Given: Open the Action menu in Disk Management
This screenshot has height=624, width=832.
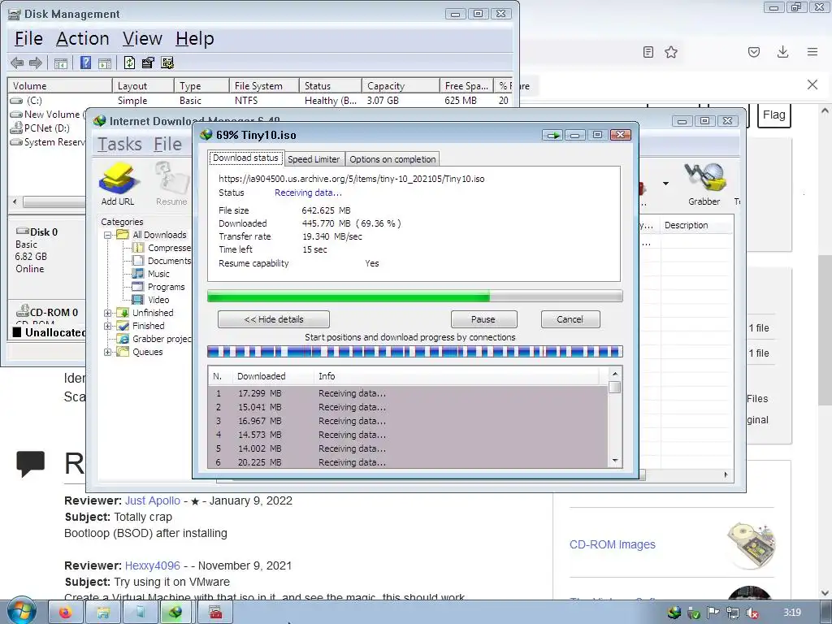Looking at the screenshot, I should (x=83, y=38).
